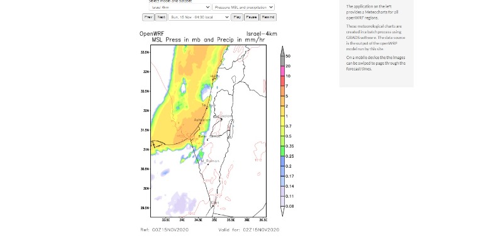Go to the previous forecast with Prev

coord(148,18)
